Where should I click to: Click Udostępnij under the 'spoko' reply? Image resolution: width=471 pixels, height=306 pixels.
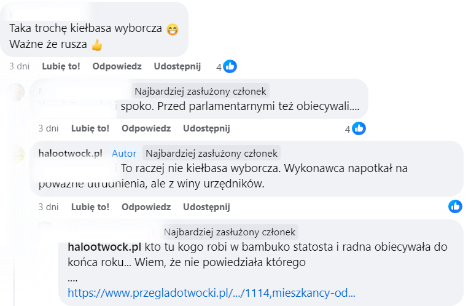coord(206,128)
